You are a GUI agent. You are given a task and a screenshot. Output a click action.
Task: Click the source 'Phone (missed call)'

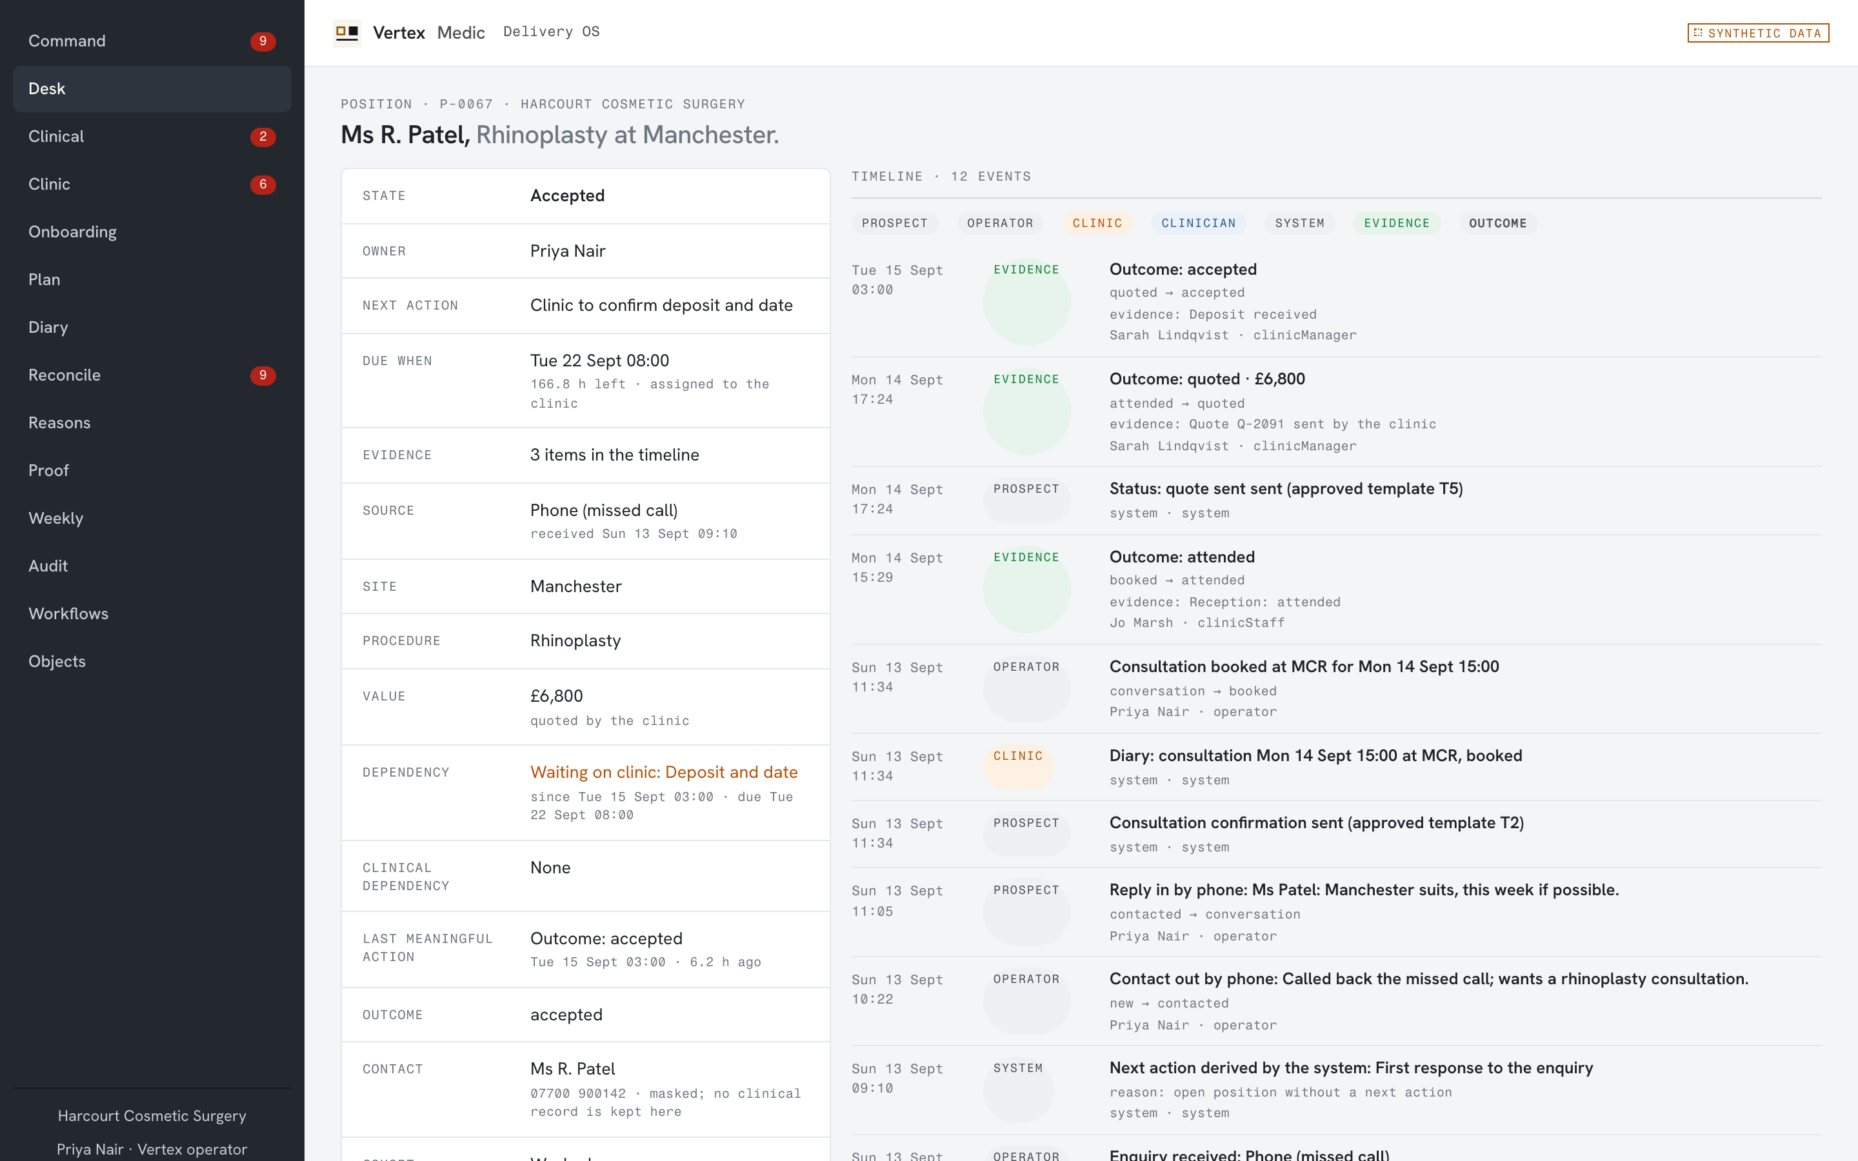coord(603,510)
